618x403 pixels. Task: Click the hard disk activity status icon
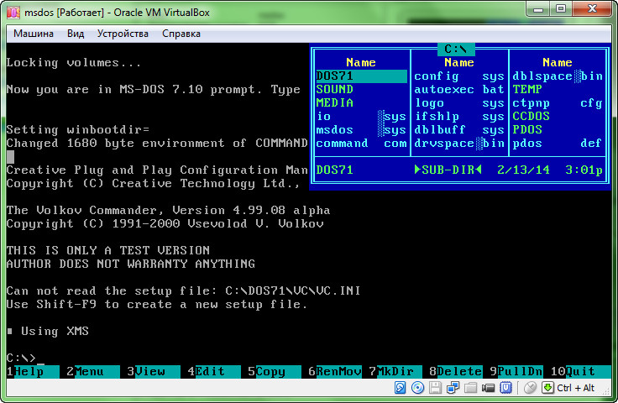pyautogui.click(x=400, y=388)
